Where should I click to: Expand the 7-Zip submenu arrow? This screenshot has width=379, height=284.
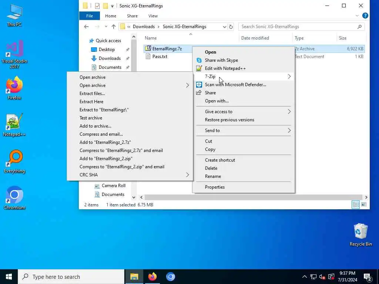289,77
